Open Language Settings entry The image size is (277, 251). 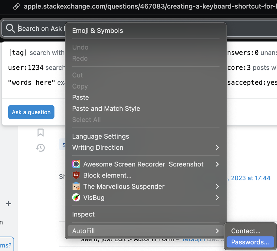tap(146, 136)
